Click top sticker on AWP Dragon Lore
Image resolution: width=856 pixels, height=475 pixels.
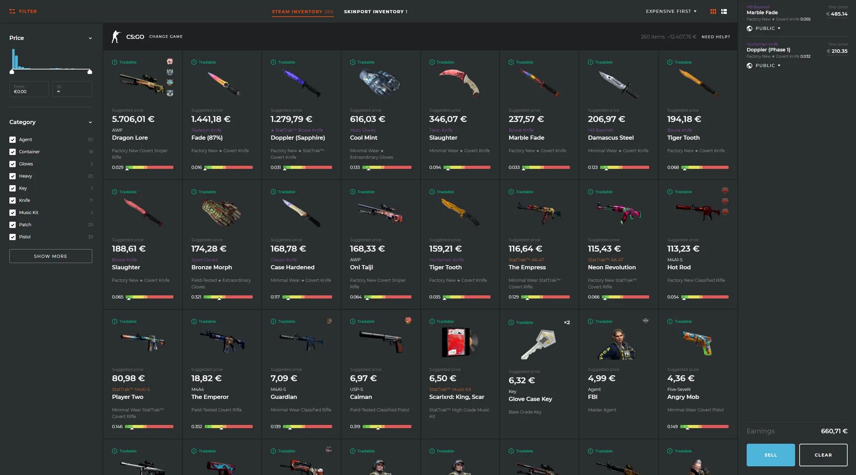[170, 61]
